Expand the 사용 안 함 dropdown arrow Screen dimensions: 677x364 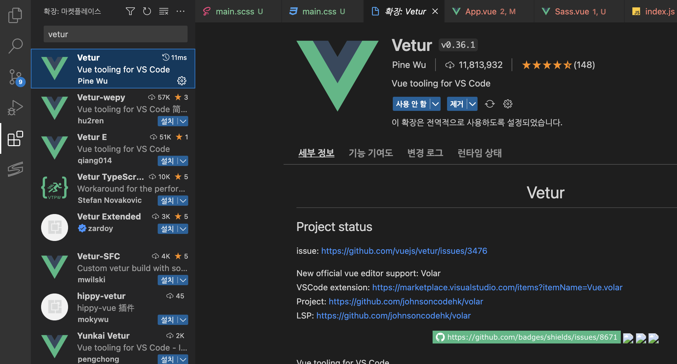435,104
